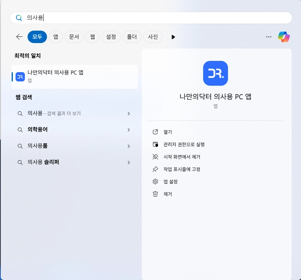Viewport: 301px width, 280px height.
Task: Open 앱 설정
Action: click(170, 181)
